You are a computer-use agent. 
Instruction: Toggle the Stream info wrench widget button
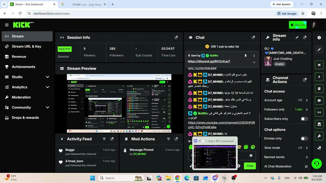click(319, 136)
